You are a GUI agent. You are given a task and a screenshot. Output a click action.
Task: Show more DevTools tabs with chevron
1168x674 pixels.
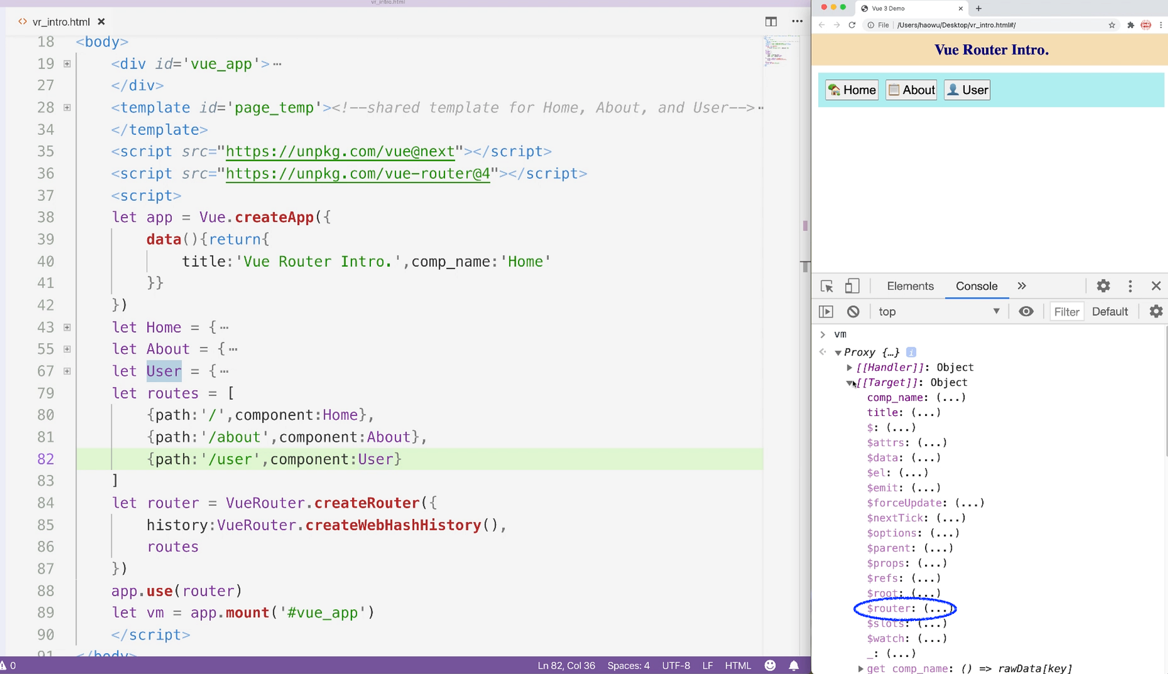1021,286
